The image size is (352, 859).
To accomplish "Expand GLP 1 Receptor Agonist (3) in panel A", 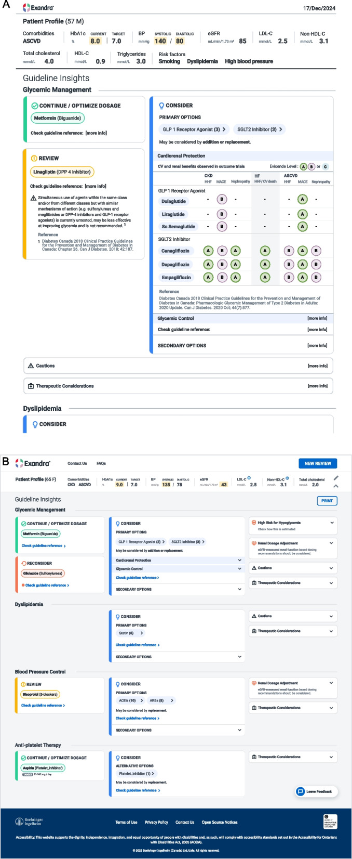I will 194,129.
